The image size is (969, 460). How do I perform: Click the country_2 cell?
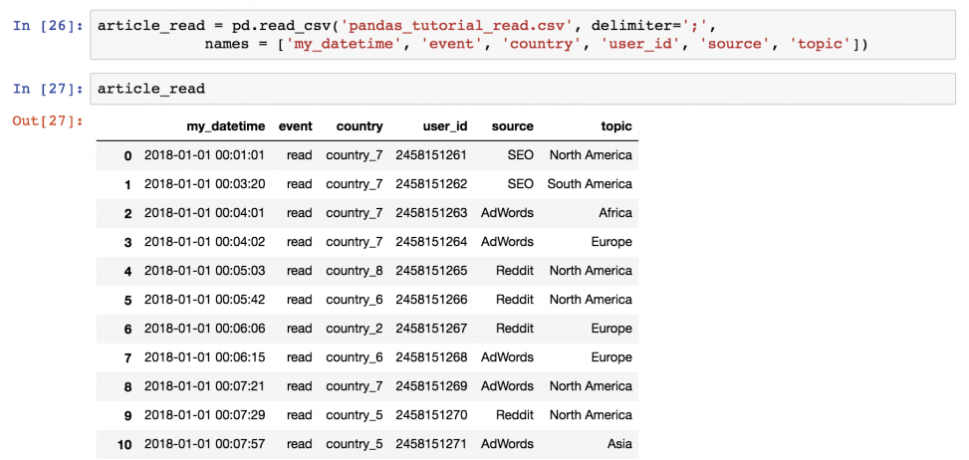point(354,329)
